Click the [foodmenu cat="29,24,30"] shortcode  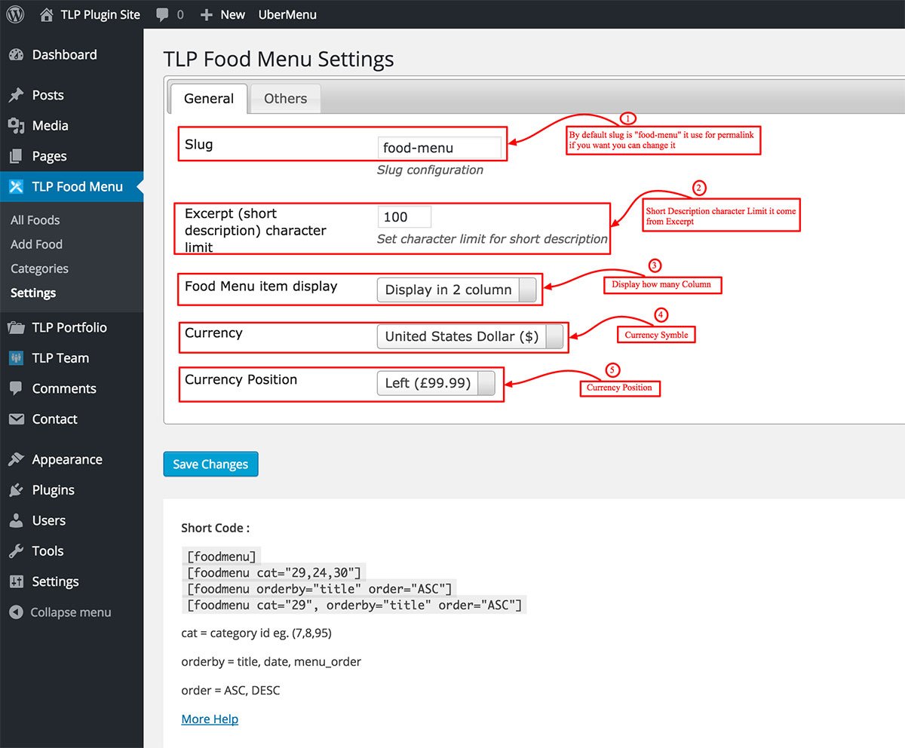coord(275,573)
